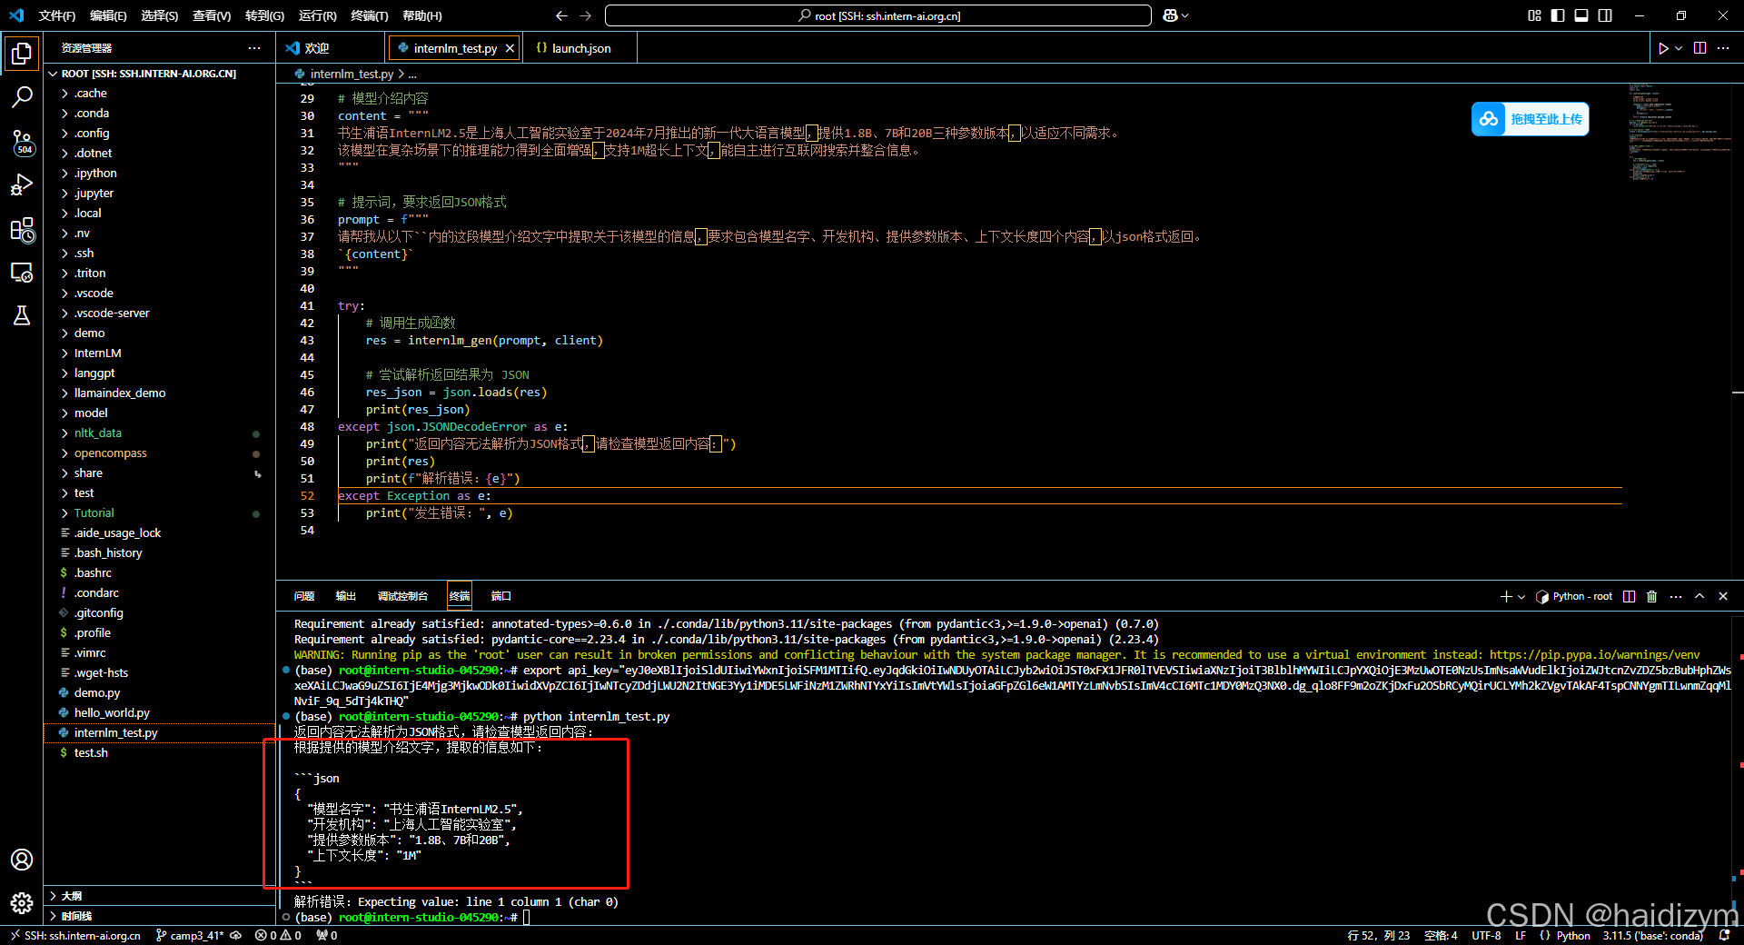Add a new terminal with plus icon
The height and width of the screenshot is (945, 1744).
tap(1506, 596)
